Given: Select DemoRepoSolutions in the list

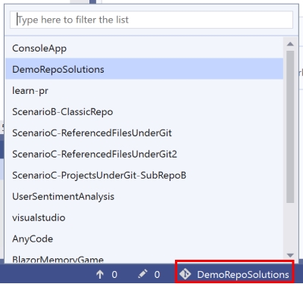Looking at the screenshot, I should (144, 69).
